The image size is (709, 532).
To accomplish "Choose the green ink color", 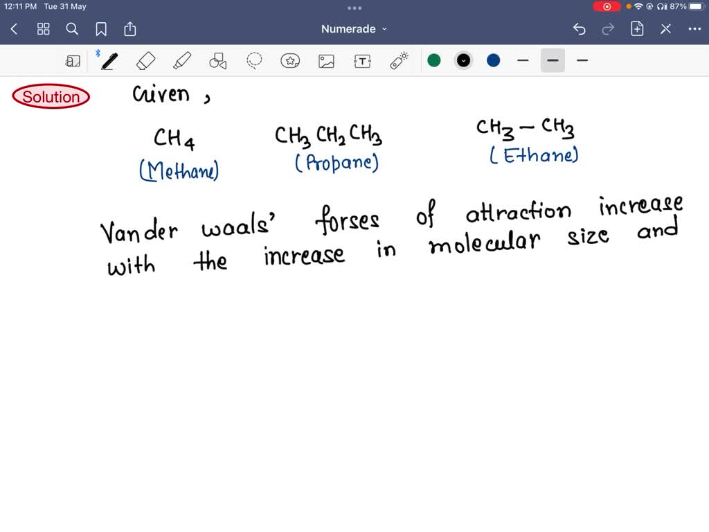I will pyautogui.click(x=434, y=60).
